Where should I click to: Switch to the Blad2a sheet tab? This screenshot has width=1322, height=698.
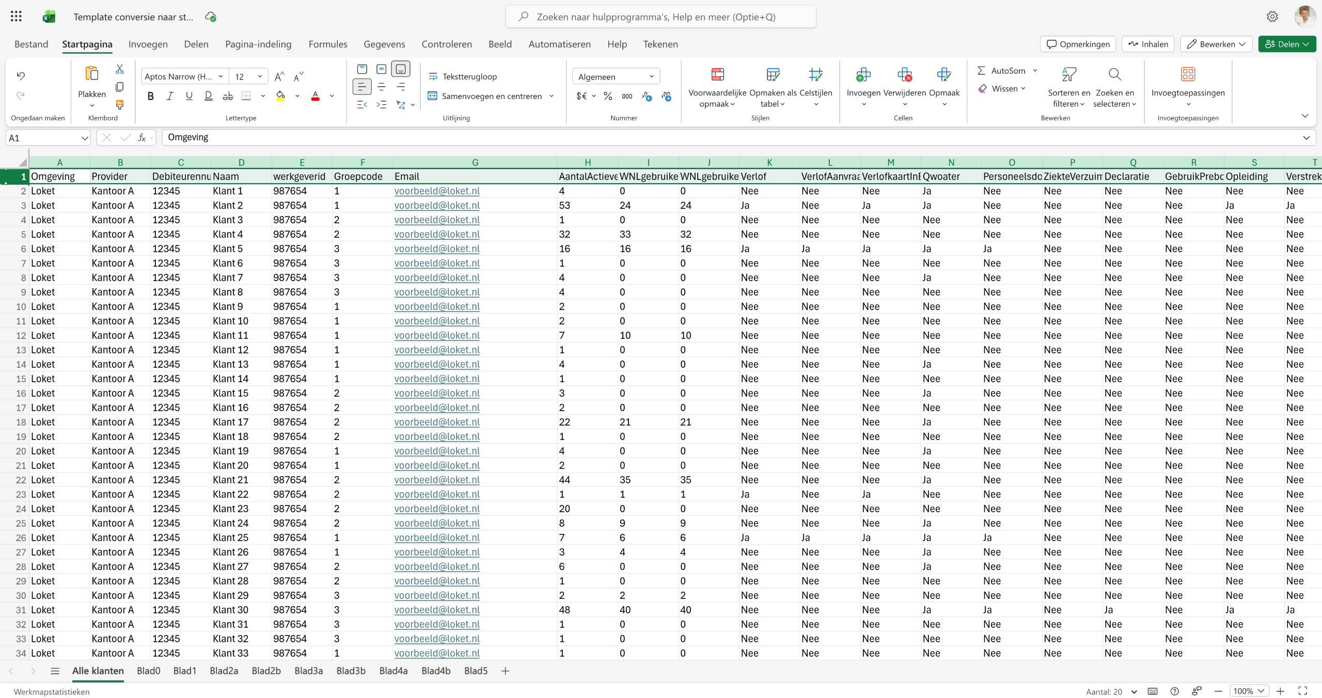click(x=224, y=671)
